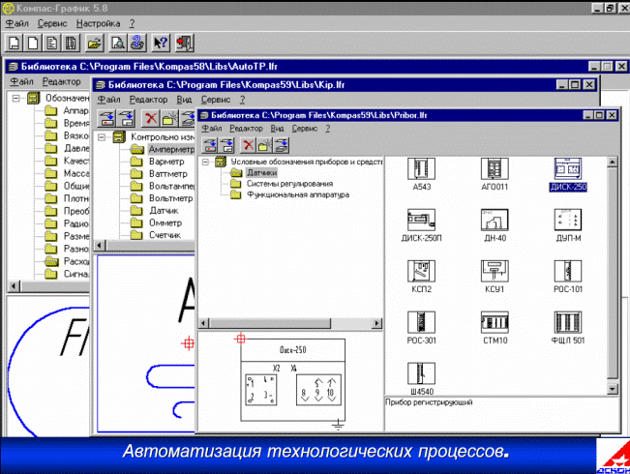
Task: Click right scroll arrow under Pribor.lfr tree
Action: coord(376,323)
